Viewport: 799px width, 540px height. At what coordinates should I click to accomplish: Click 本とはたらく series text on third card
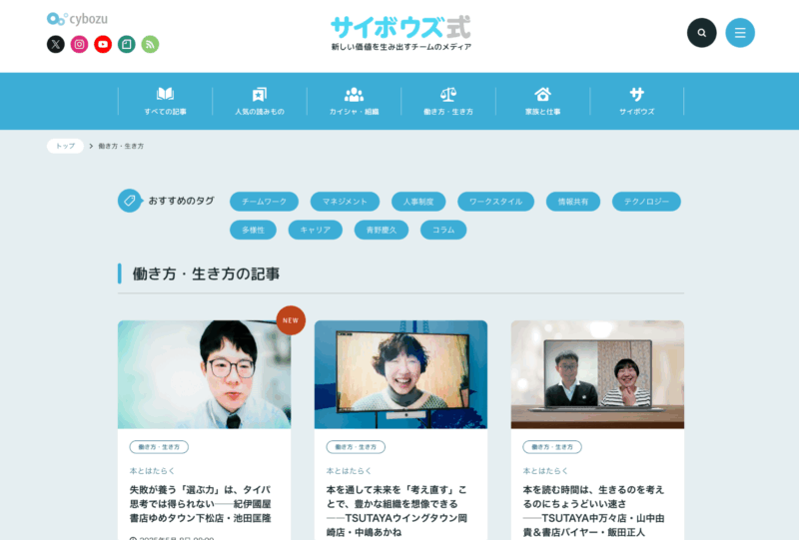click(x=545, y=471)
